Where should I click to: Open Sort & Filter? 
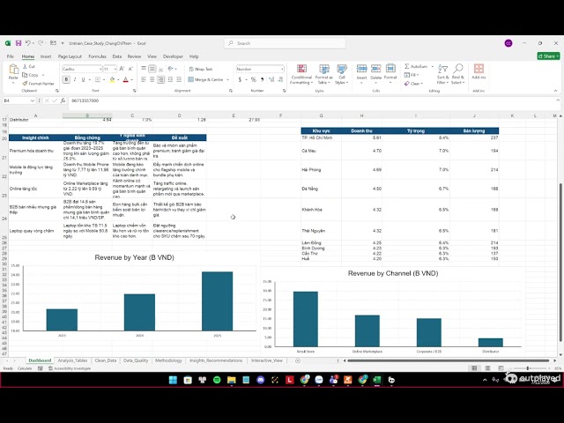[x=442, y=74]
